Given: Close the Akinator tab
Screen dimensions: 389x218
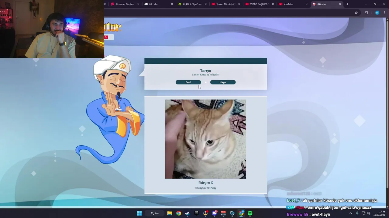Looking at the screenshot, I should 340,4.
